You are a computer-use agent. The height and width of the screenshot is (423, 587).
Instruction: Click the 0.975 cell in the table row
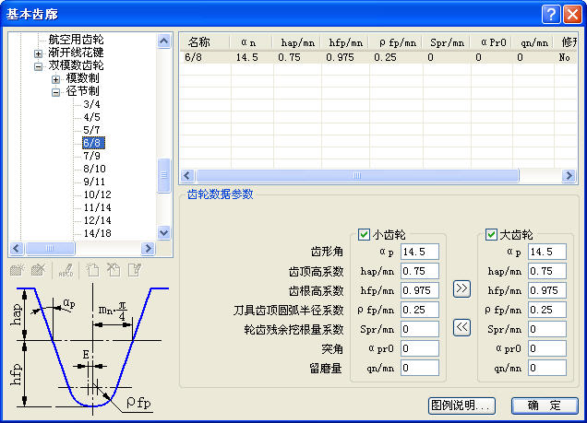tap(345, 57)
